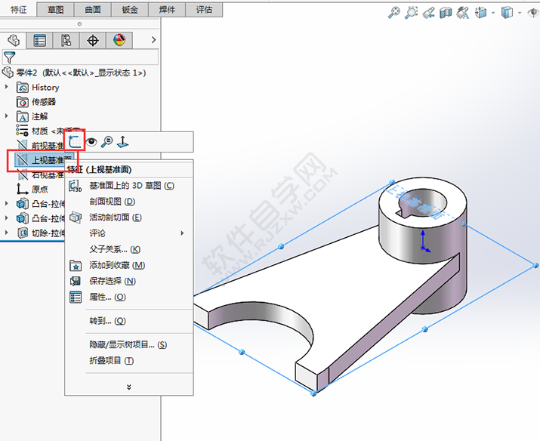Expand the 注解 folder
Viewport: 540px width, 441px height.
(x=7, y=116)
